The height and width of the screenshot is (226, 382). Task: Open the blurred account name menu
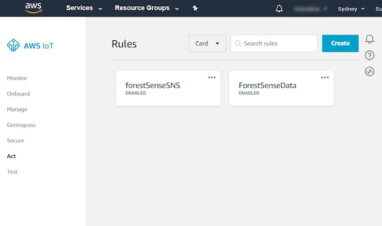(x=310, y=9)
